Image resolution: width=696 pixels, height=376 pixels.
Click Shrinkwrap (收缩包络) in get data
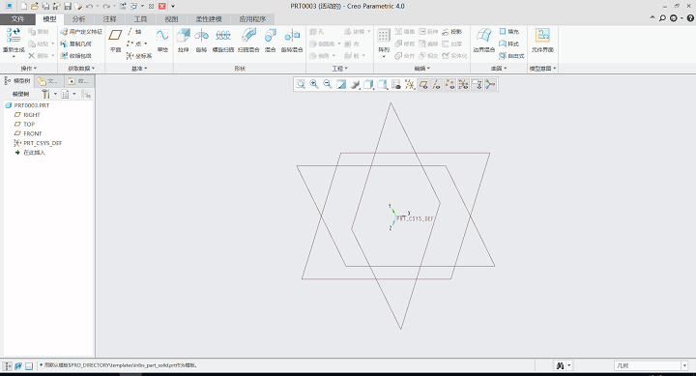coord(76,56)
